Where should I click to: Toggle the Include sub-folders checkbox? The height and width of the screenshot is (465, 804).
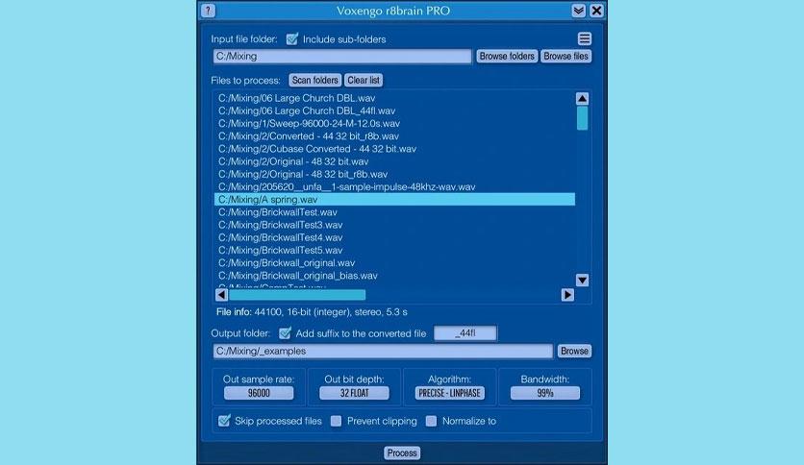coord(292,39)
